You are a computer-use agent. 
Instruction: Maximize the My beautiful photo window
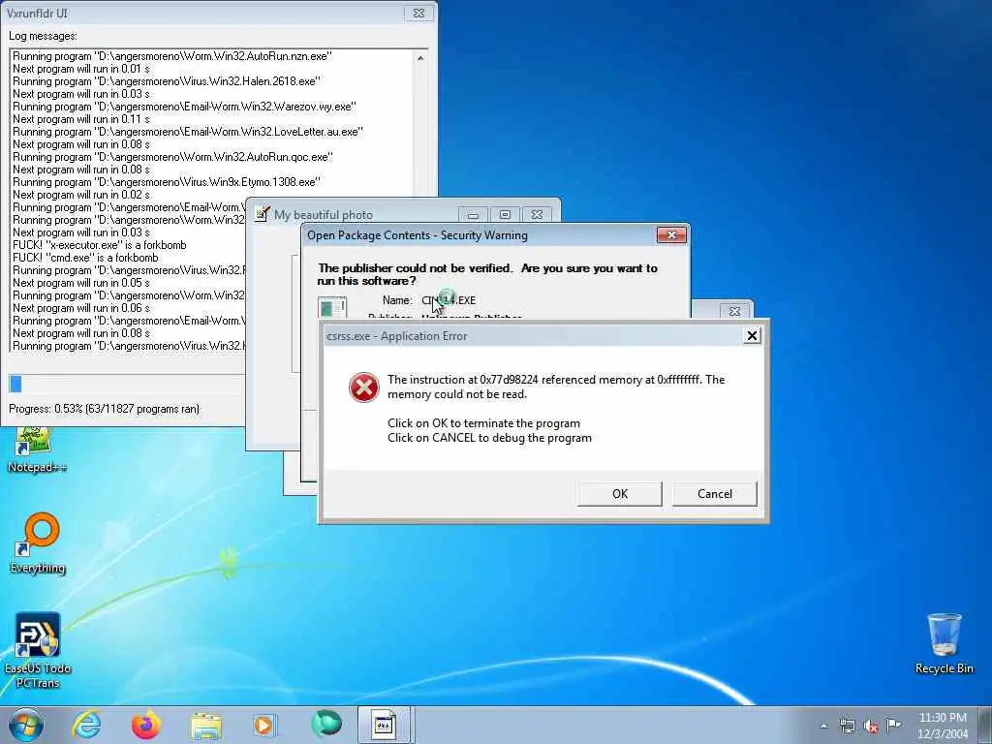click(505, 214)
